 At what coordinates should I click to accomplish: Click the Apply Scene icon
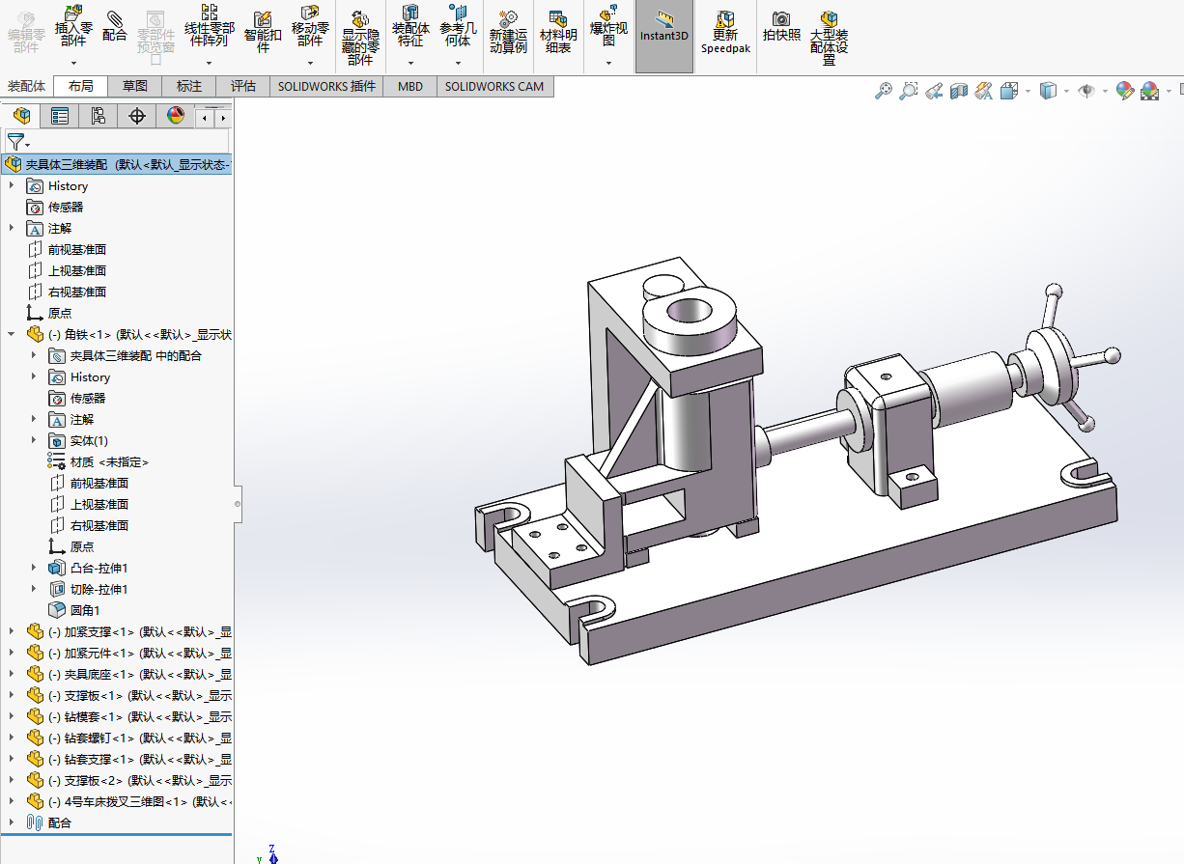(1149, 91)
